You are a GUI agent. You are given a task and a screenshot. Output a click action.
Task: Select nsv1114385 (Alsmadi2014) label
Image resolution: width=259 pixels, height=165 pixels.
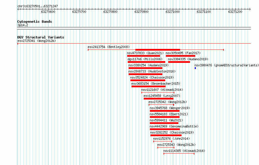click(184, 151)
